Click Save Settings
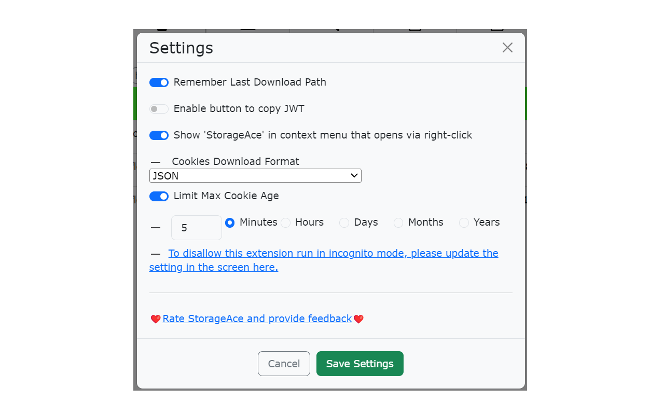664x415 pixels. (359, 364)
